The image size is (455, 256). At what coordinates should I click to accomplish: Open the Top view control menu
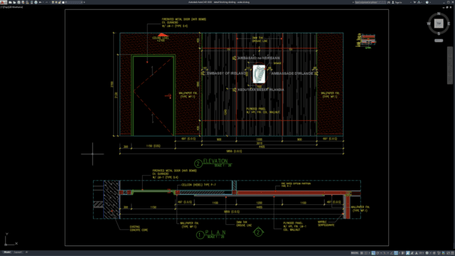click(x=6, y=7)
